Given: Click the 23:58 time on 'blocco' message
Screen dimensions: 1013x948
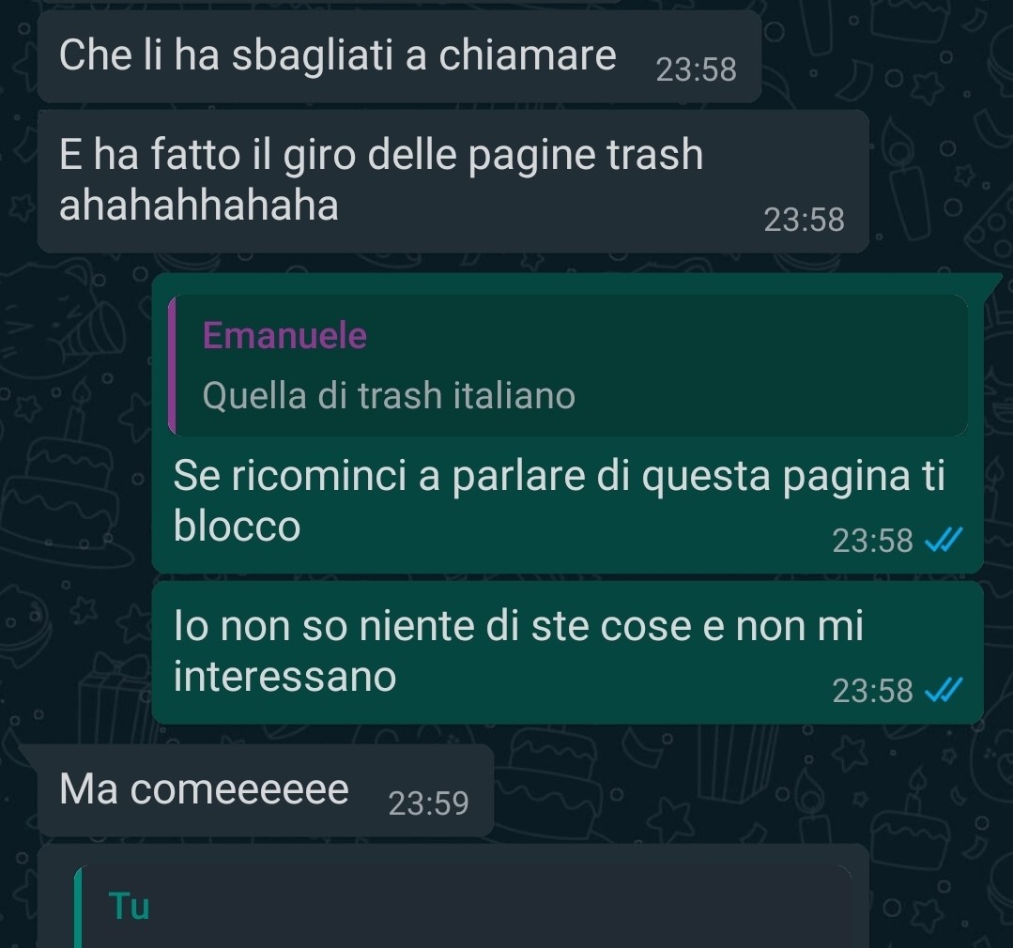Looking at the screenshot, I should (872, 541).
